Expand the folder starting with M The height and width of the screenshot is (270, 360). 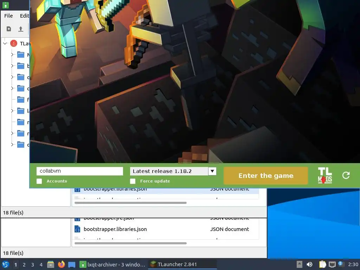pyautogui.click(x=12, y=54)
